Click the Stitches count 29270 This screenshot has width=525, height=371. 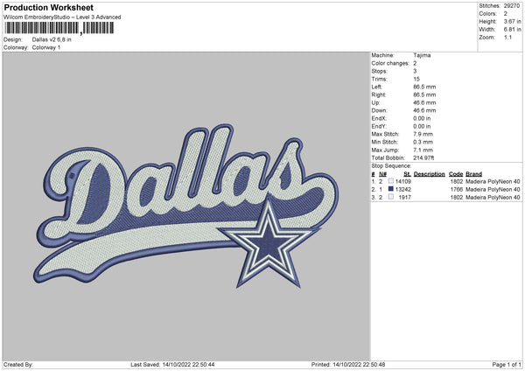click(512, 6)
